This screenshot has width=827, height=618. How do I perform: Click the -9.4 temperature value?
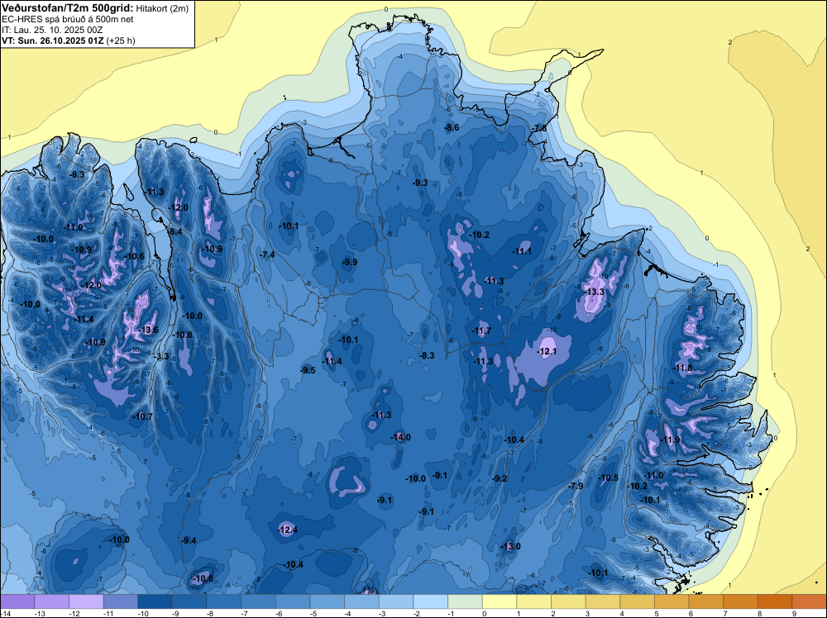click(x=189, y=540)
